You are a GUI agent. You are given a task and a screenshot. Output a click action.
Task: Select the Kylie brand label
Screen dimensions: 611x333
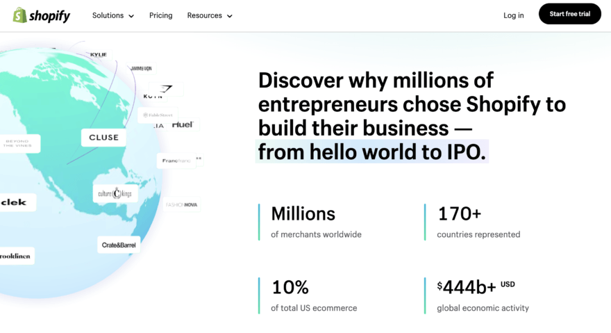click(99, 54)
